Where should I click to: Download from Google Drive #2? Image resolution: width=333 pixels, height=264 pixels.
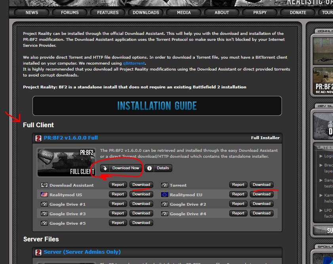click(x=261, y=204)
